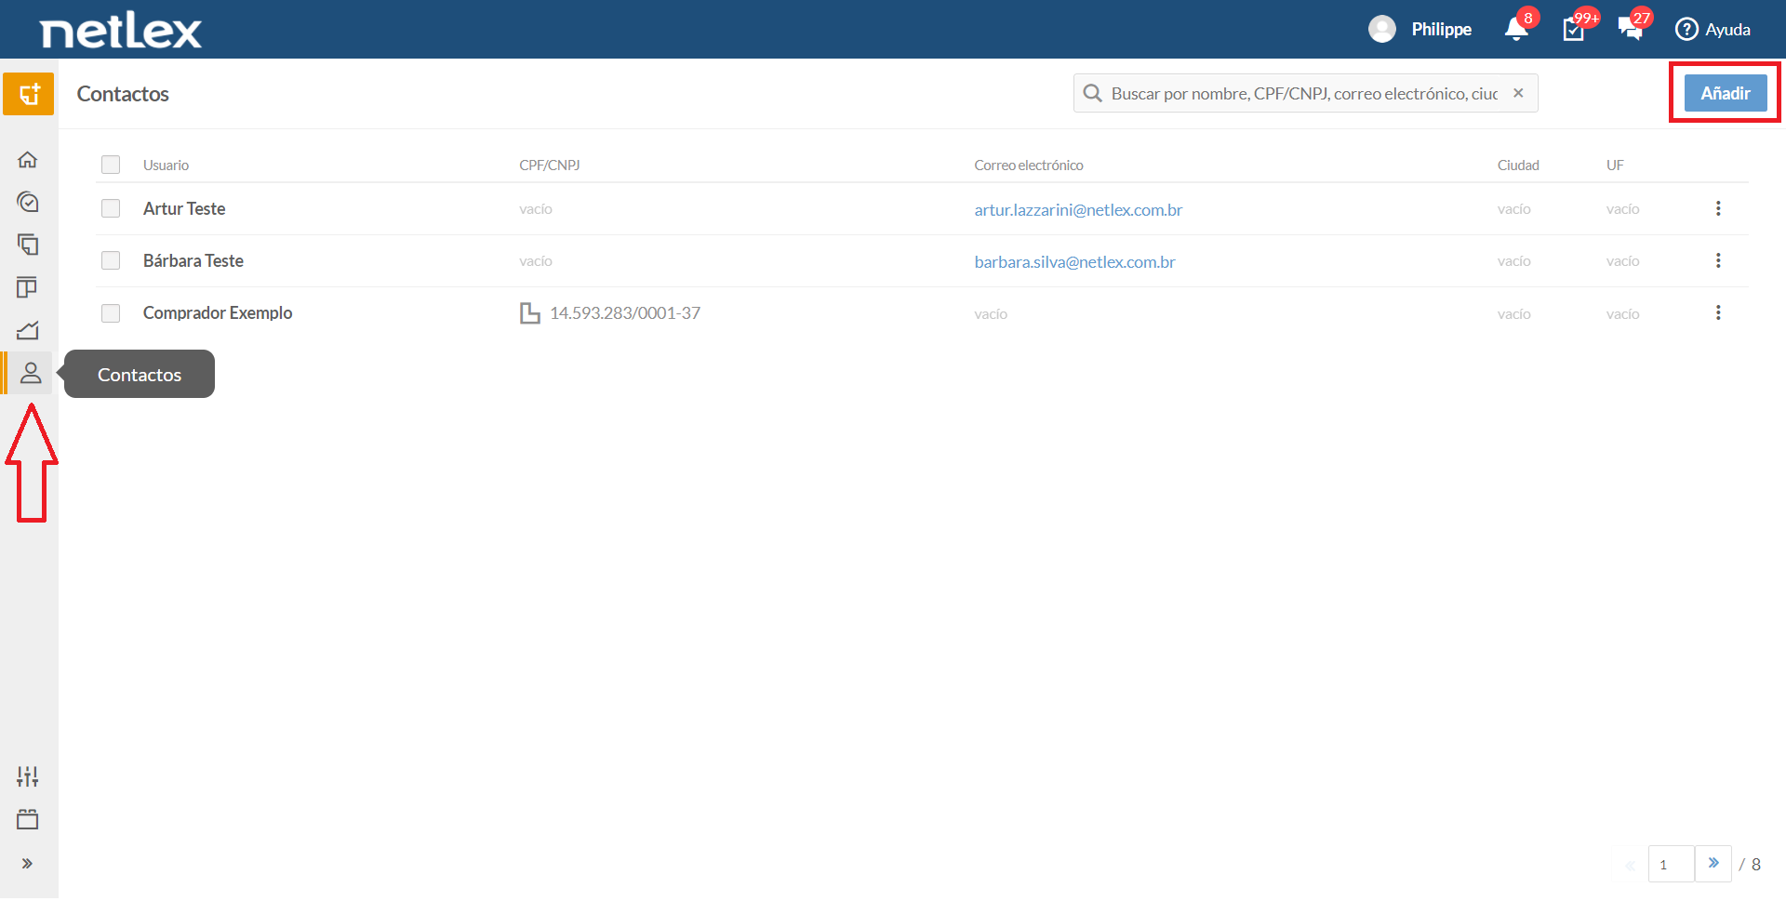Image resolution: width=1786 pixels, height=901 pixels.
Task: Click the company icon beside the CNPJ number
Action: coord(530,313)
